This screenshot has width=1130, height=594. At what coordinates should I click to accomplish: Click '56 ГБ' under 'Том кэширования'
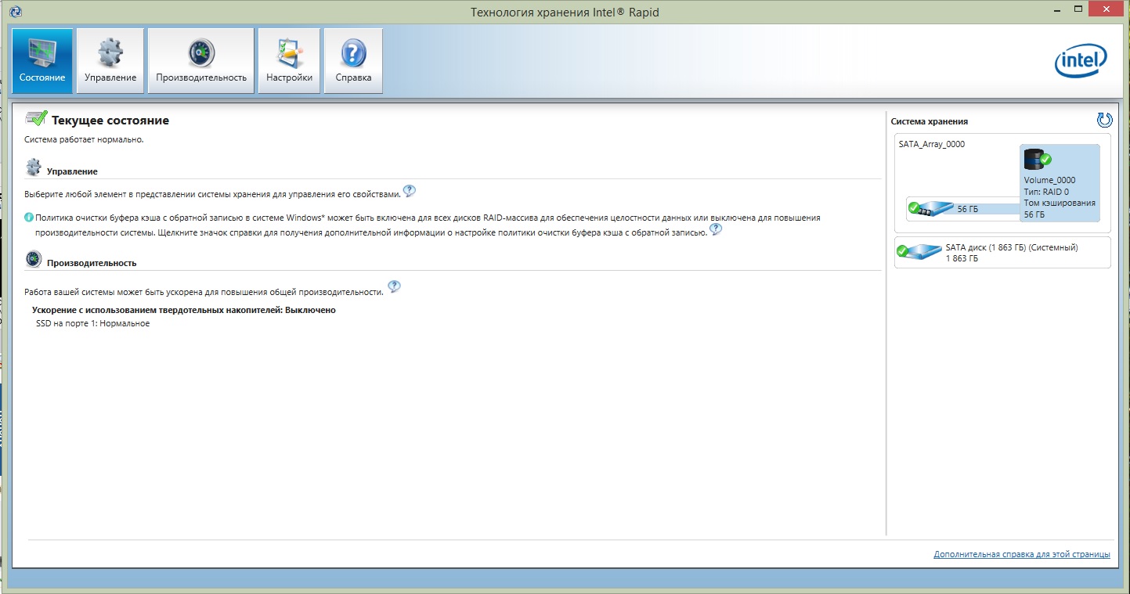[1034, 214]
